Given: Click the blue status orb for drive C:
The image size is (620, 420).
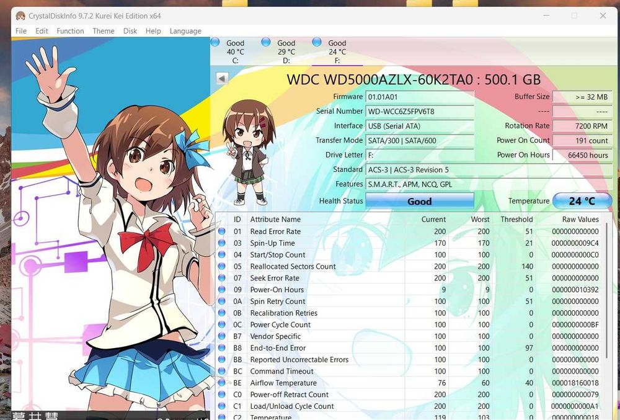Looking at the screenshot, I should click(215, 42).
